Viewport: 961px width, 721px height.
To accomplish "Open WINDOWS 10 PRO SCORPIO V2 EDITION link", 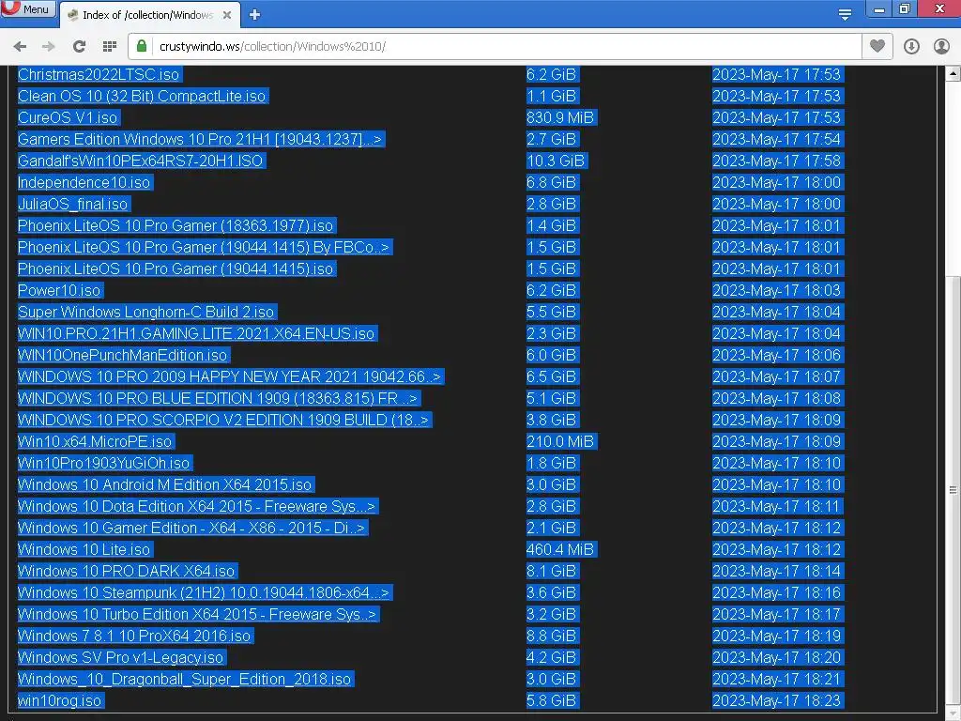I will click(x=223, y=420).
